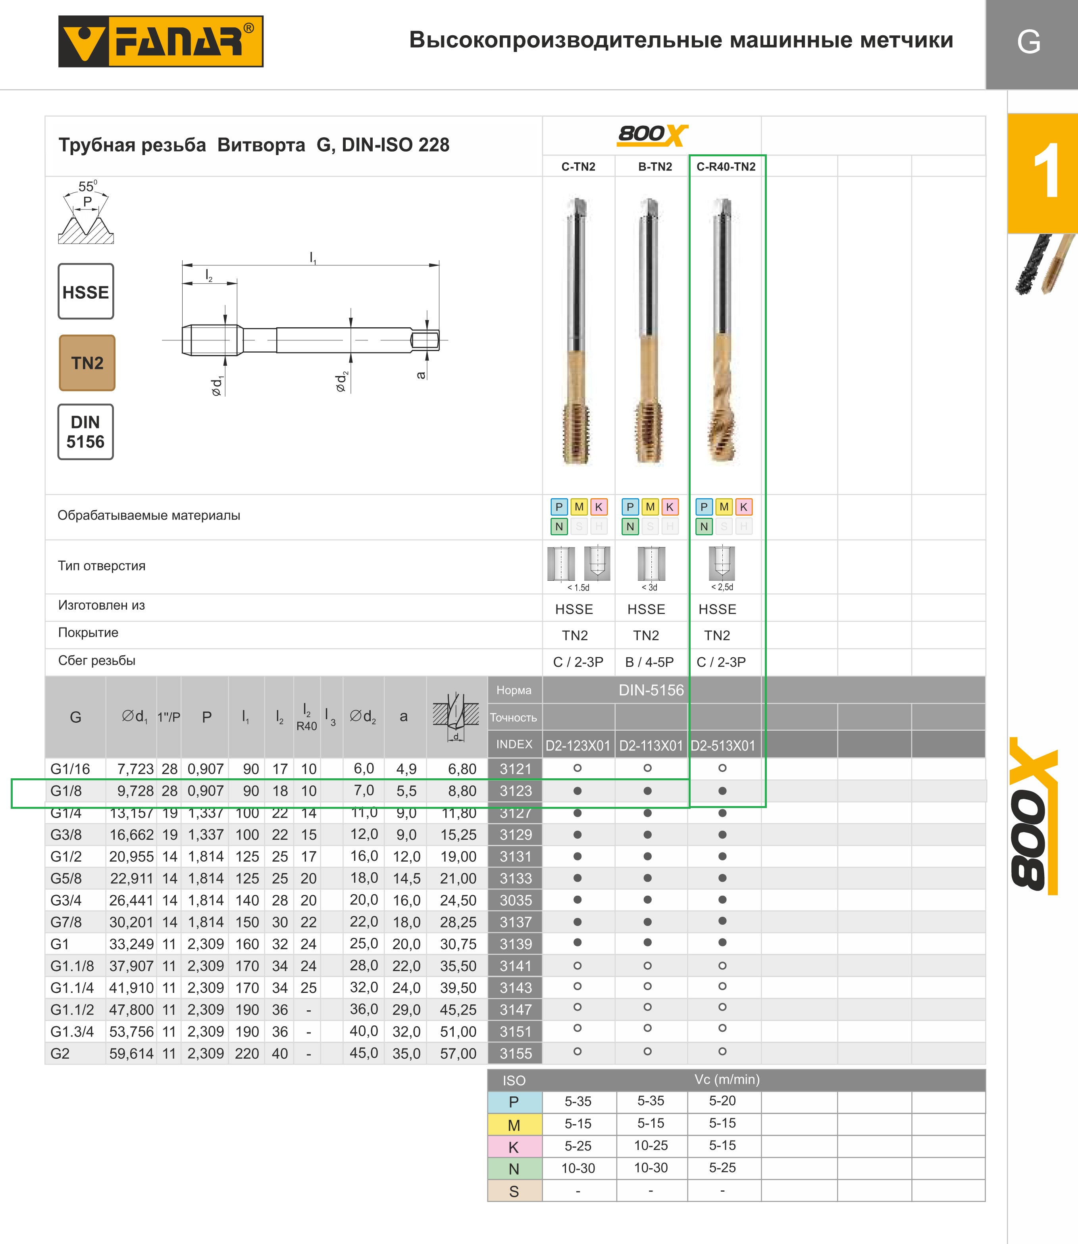Click the heading 'Трубная резьба Витворта G, DIN-ISO 228'

click(254, 145)
